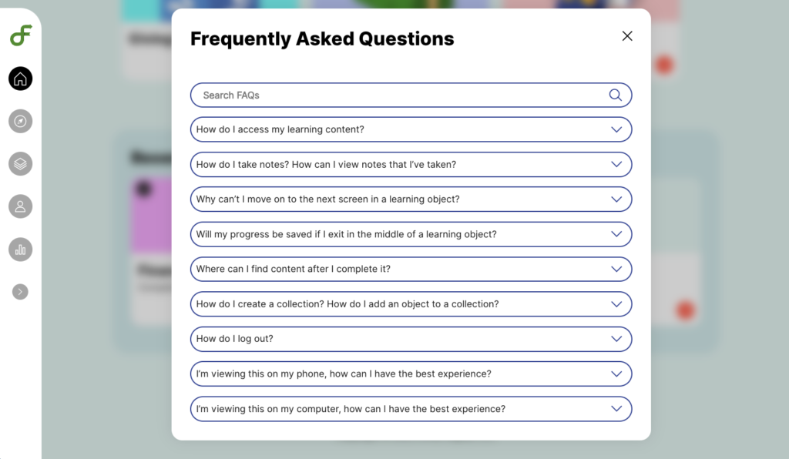
Task: Expand the progress saved question
Action: tap(410, 234)
